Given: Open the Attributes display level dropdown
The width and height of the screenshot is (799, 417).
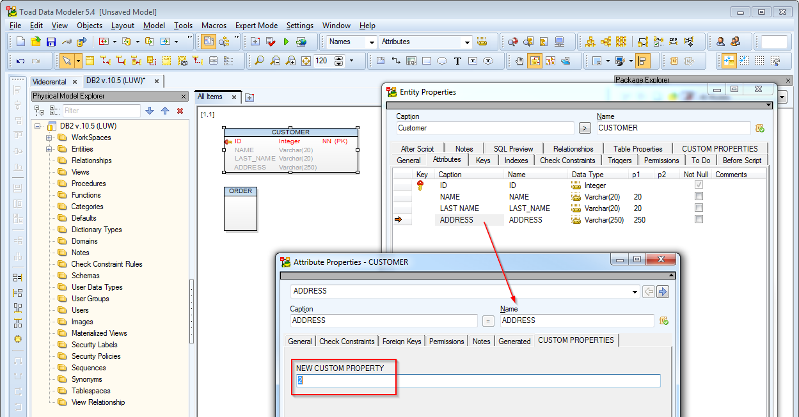Looking at the screenshot, I should [x=466, y=42].
